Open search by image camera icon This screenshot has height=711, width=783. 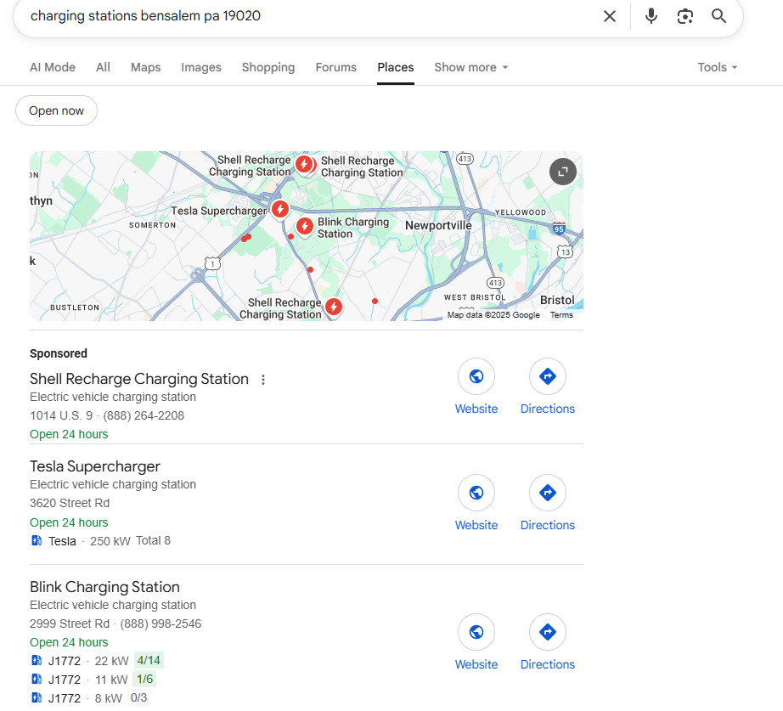pyautogui.click(x=685, y=16)
